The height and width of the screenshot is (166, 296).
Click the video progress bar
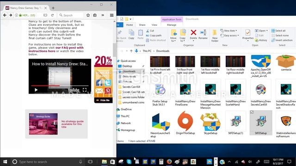[60, 86]
